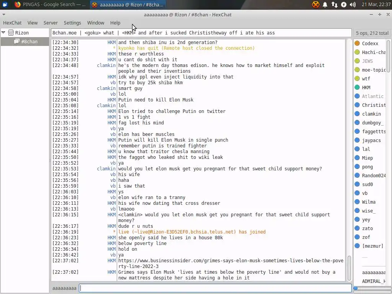Click kyonko has quit message
Viewport: 392px width, 294px height.
pos(186,48)
